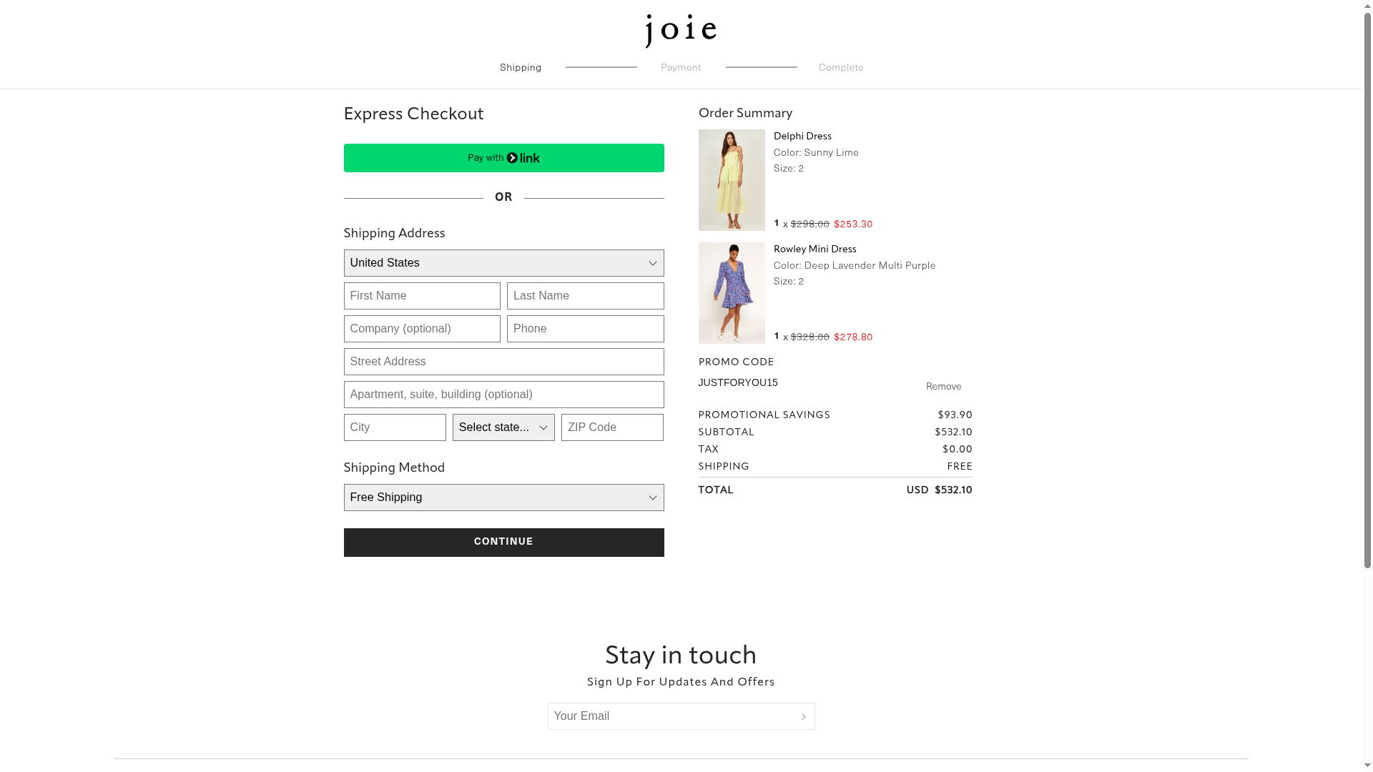The image size is (1373, 772).
Task: Focus the Last Name field
Action: 585,296
